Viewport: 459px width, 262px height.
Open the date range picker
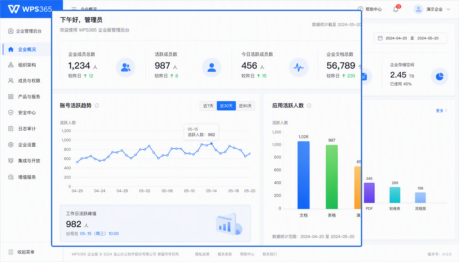pyautogui.click(x=410, y=38)
